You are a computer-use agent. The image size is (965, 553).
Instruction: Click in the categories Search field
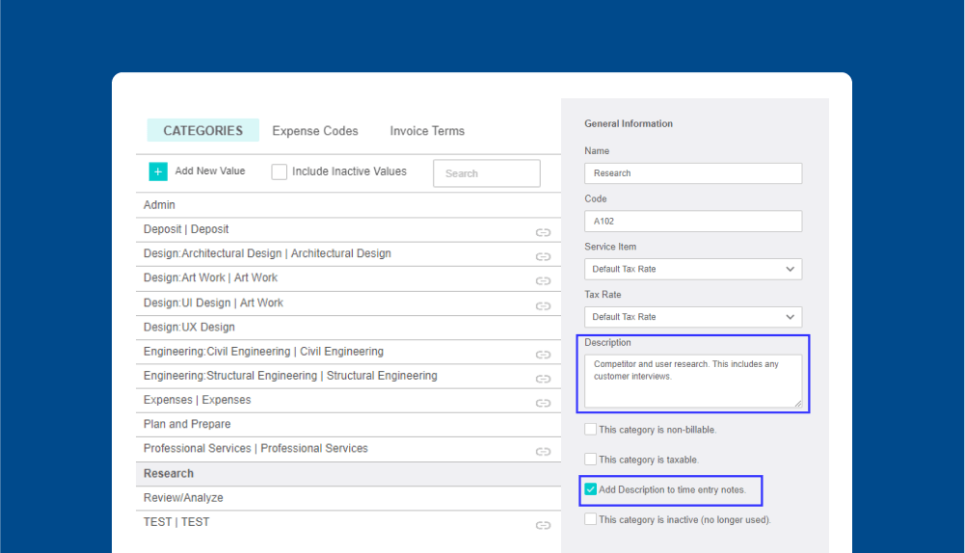[x=487, y=173]
